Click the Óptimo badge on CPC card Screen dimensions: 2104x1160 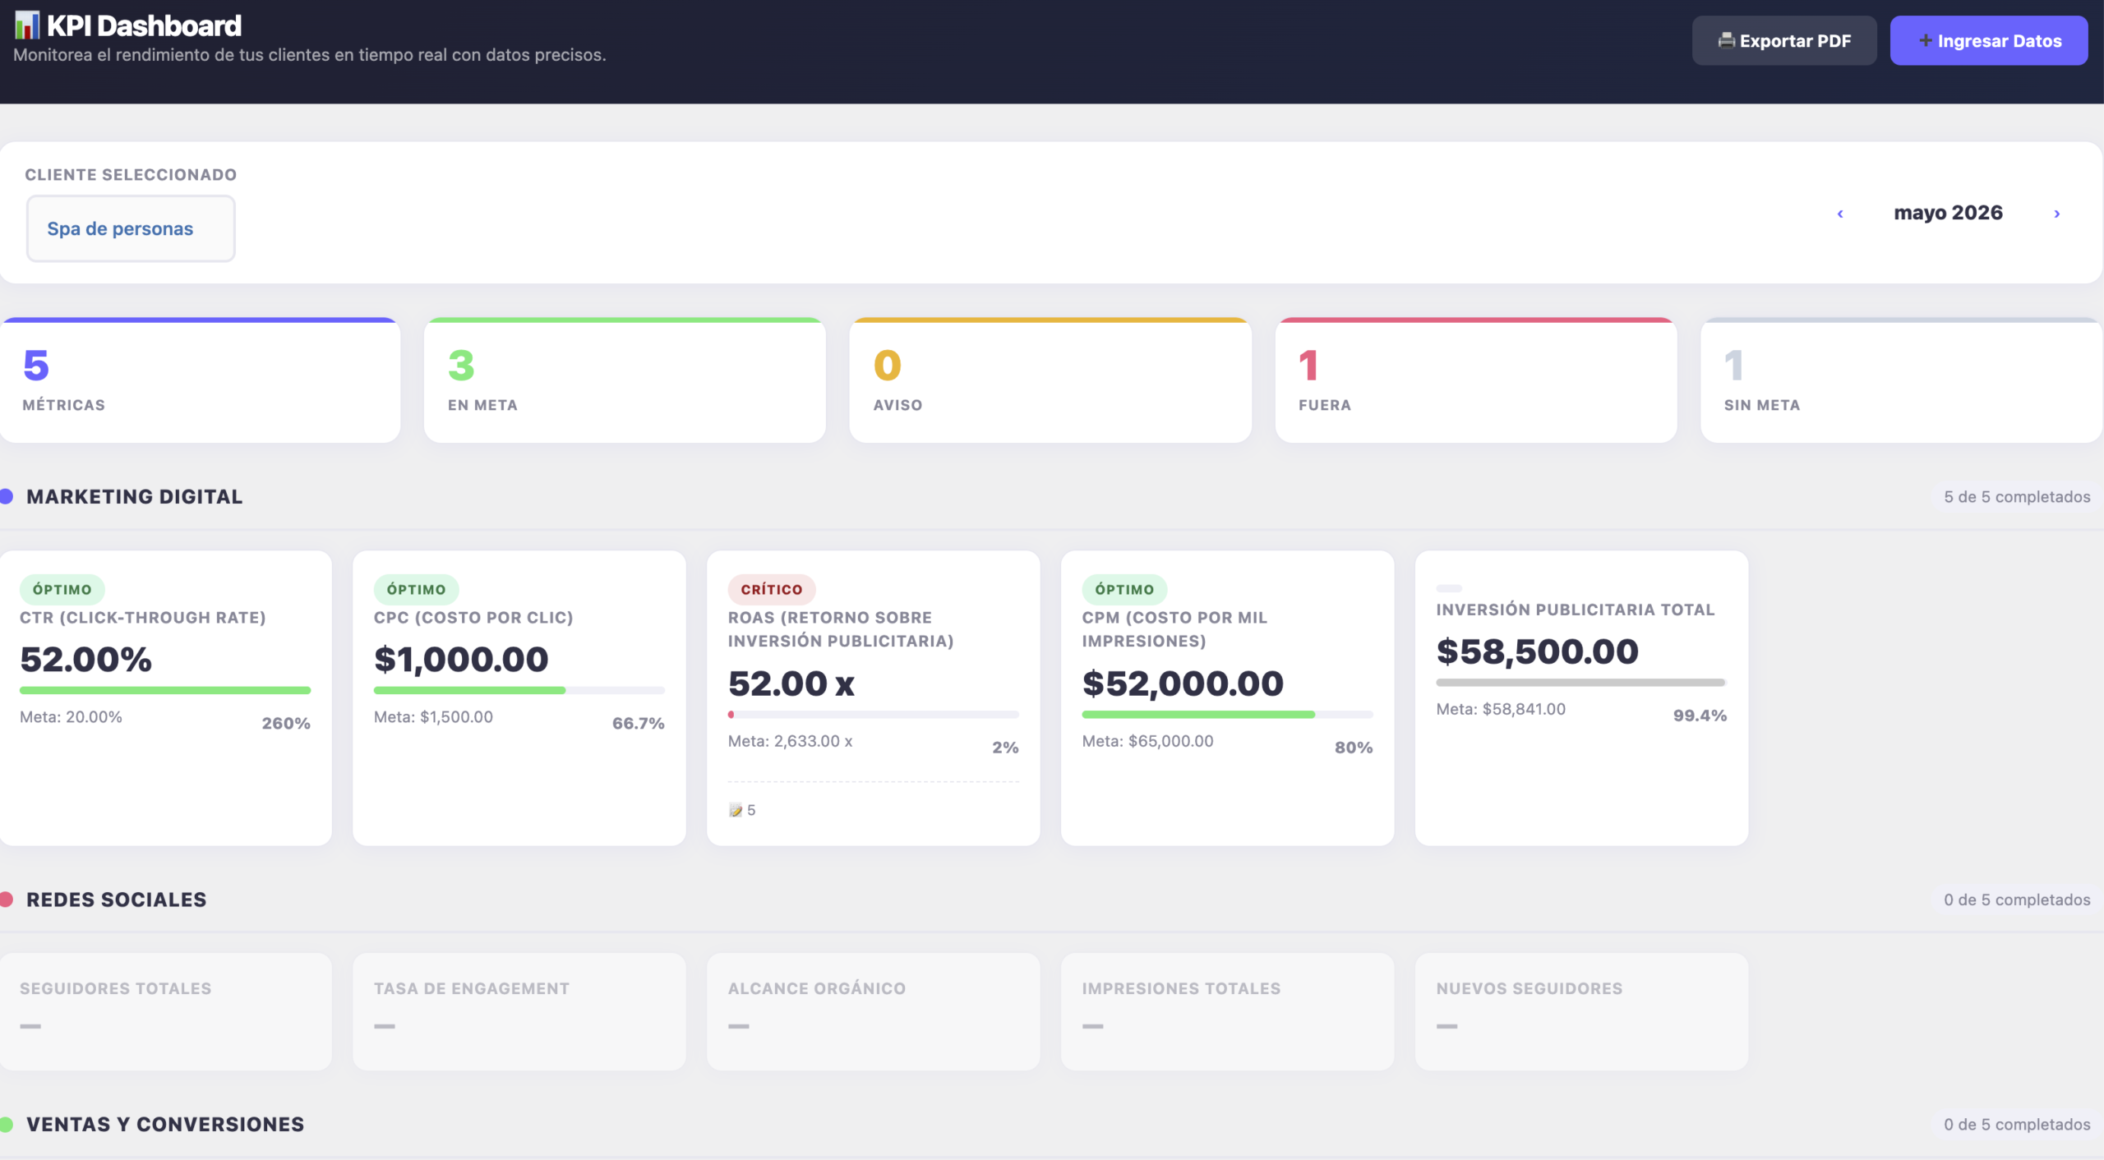tap(416, 589)
